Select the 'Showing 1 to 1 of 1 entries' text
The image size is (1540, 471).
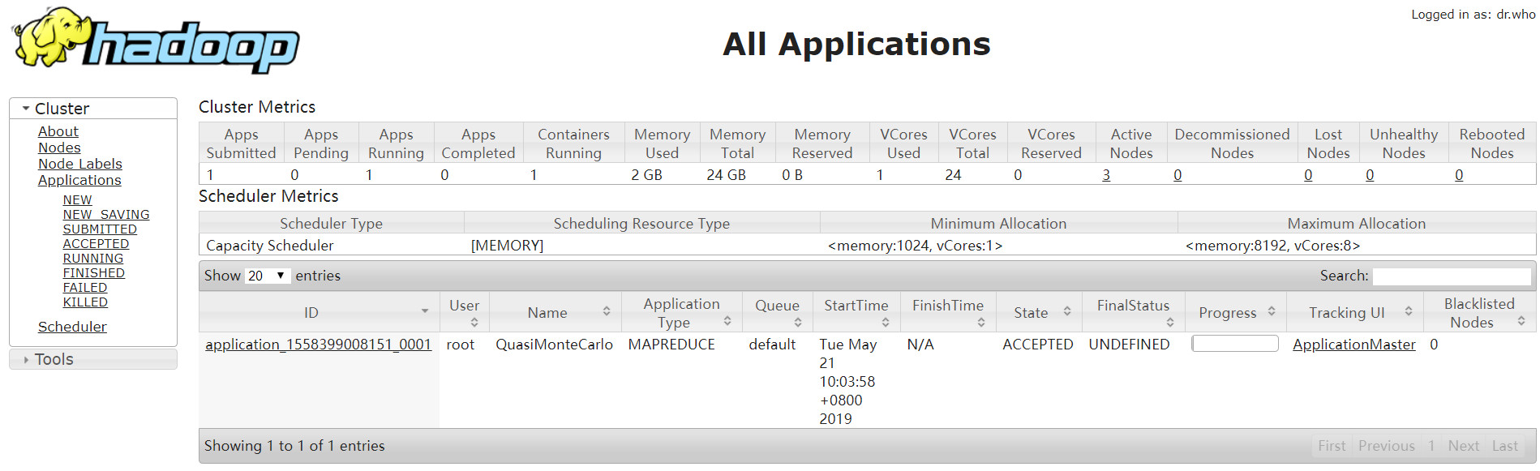294,446
